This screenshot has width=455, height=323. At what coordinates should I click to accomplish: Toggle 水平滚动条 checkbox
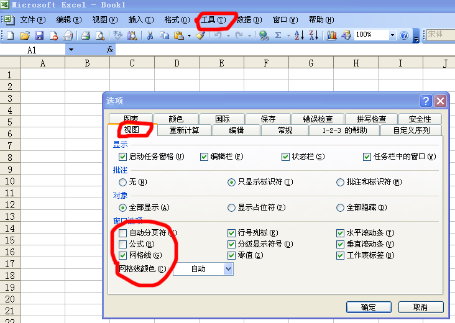pos(340,233)
